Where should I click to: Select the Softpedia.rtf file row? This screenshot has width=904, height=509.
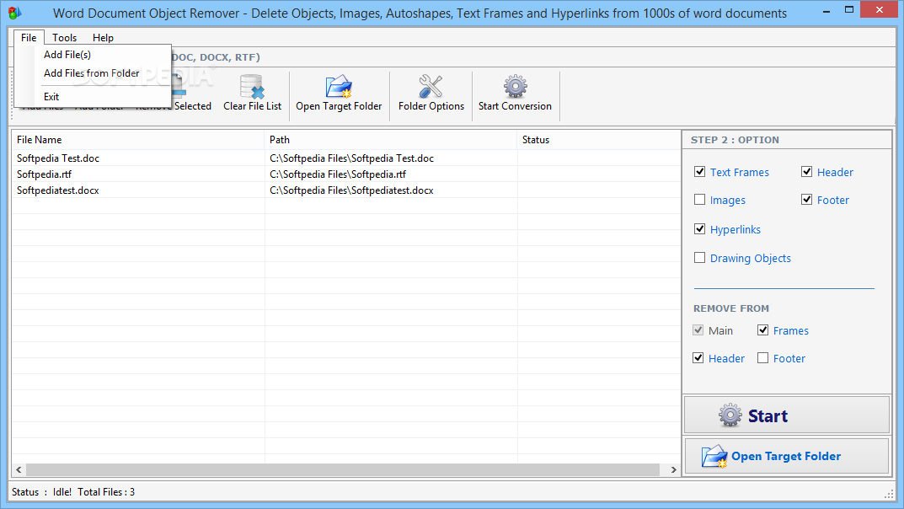click(x=346, y=174)
